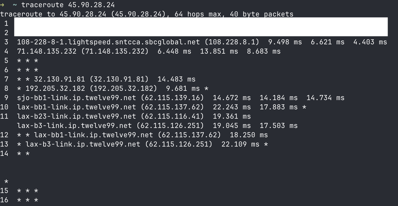Click the 14.483 ms value on hop 7

pyautogui.click(x=176, y=79)
